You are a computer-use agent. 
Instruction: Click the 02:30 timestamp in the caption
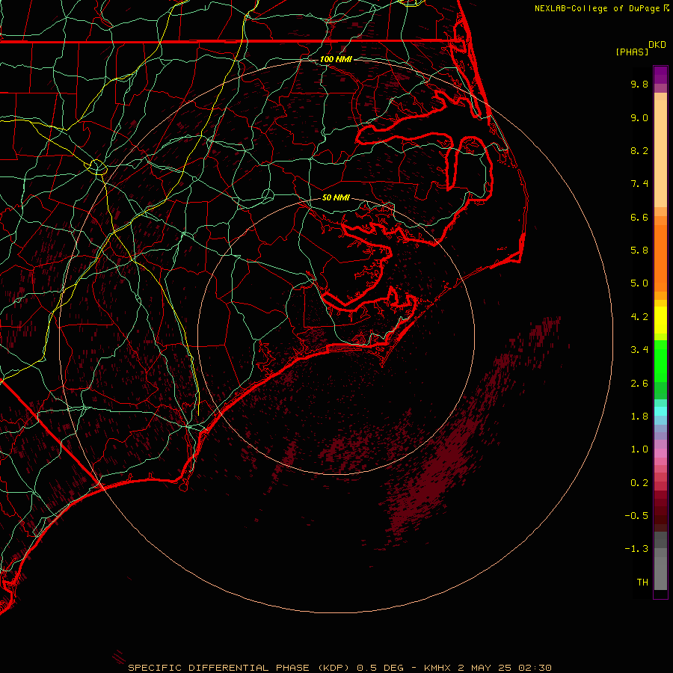535,668
